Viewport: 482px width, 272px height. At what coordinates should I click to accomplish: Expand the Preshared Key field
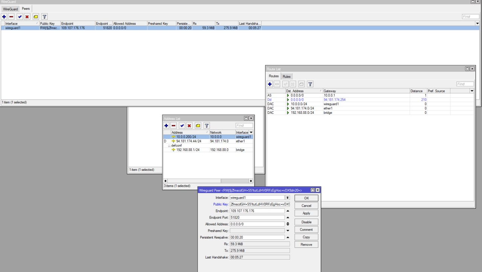pyautogui.click(x=288, y=231)
